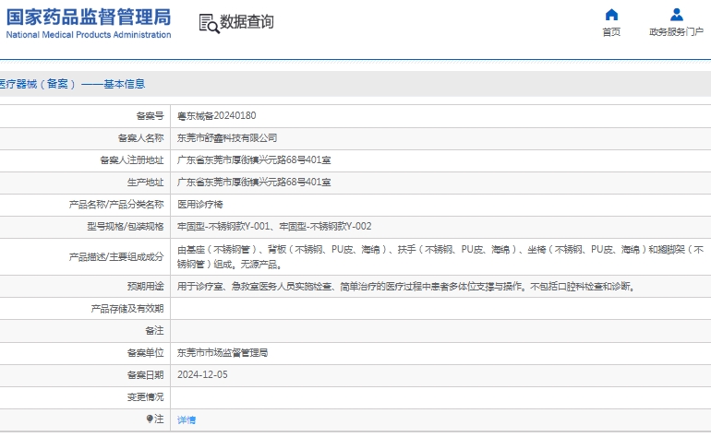The image size is (711, 437).
Task: Click the 变更情况 label
Action: coord(145,397)
